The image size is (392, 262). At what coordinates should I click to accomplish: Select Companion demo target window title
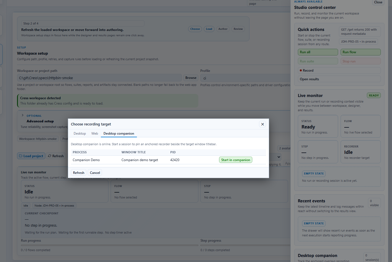140,160
